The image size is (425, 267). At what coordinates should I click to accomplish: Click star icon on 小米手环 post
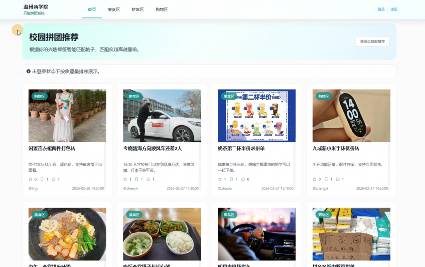pos(315,179)
